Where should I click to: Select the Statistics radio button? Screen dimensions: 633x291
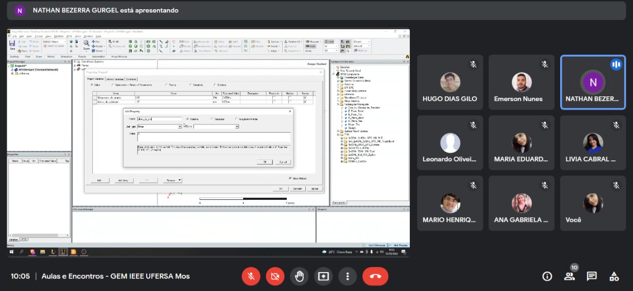(x=214, y=85)
